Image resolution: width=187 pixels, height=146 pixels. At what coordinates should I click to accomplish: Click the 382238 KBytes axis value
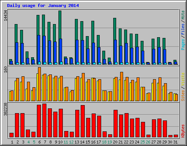(5, 109)
